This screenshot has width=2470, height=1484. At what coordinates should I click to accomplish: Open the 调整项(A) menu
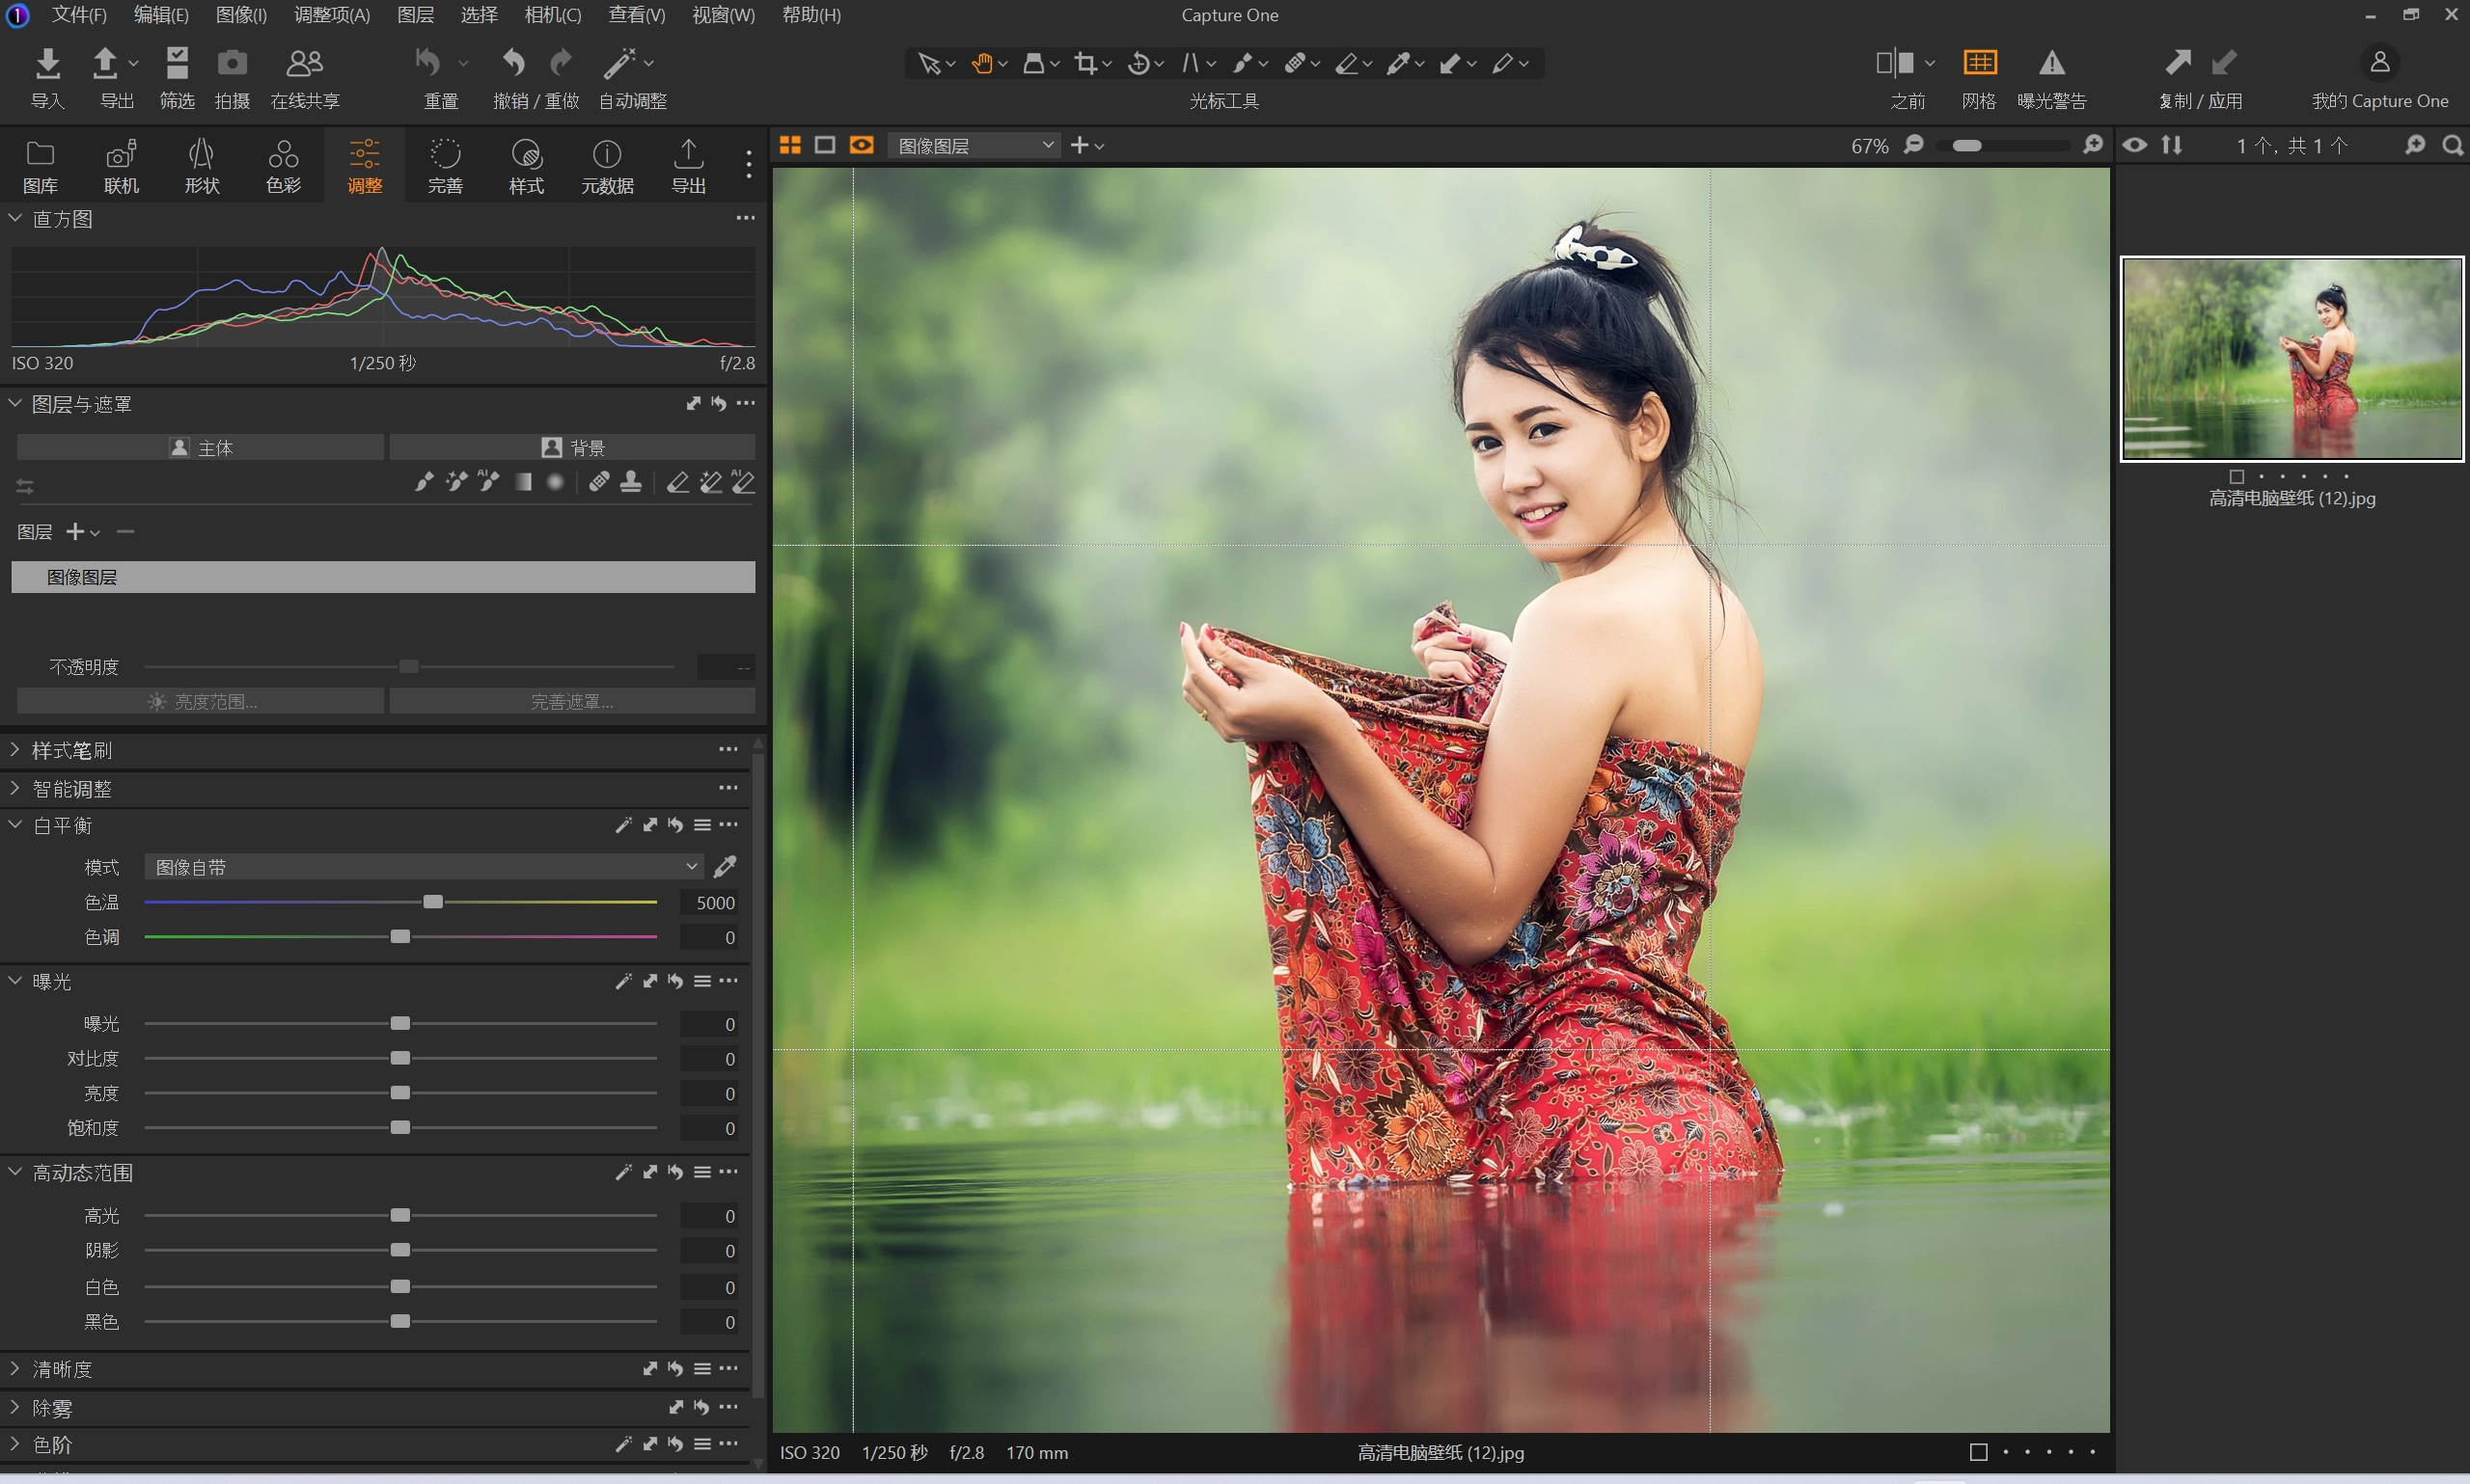point(331,15)
